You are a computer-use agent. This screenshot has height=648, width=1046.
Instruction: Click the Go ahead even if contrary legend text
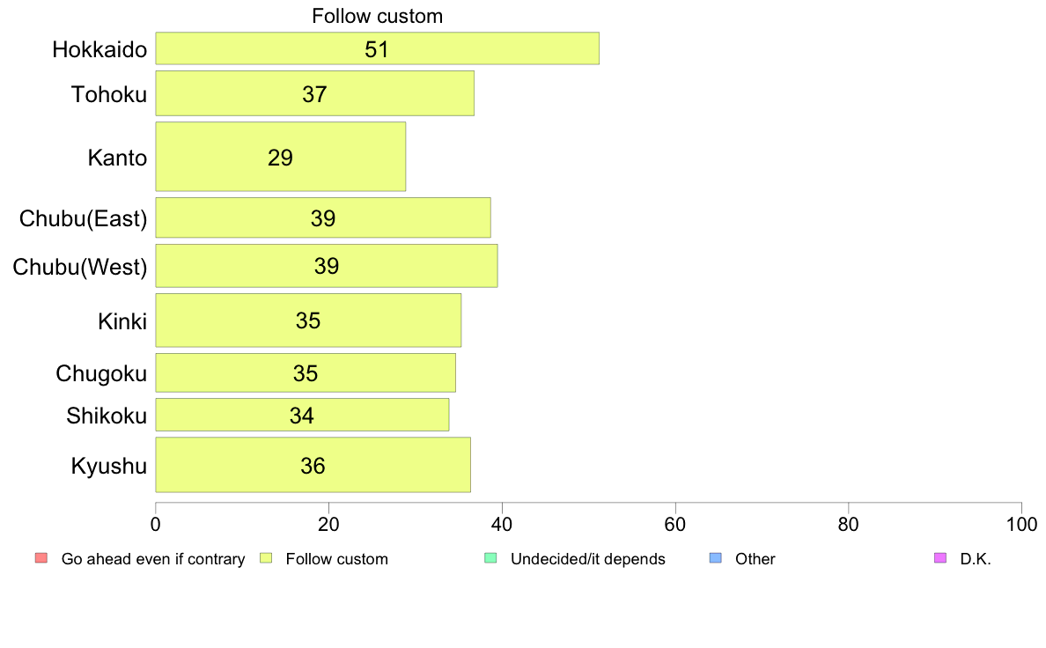[153, 558]
